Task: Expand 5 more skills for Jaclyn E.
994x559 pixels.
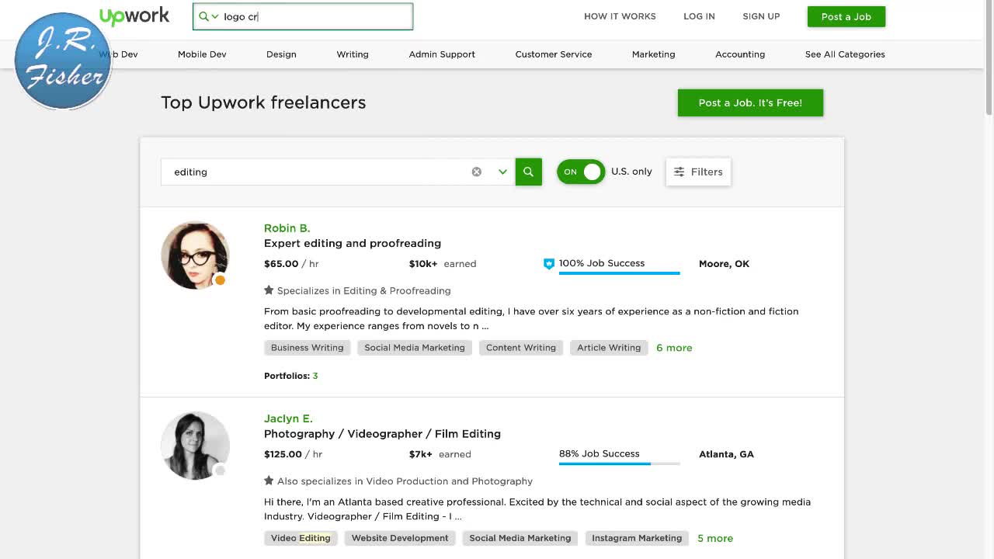Action: click(x=715, y=538)
